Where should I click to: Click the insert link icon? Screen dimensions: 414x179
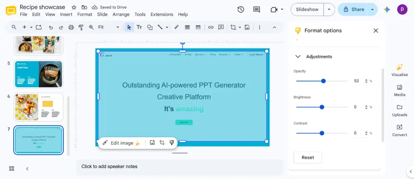211,27
